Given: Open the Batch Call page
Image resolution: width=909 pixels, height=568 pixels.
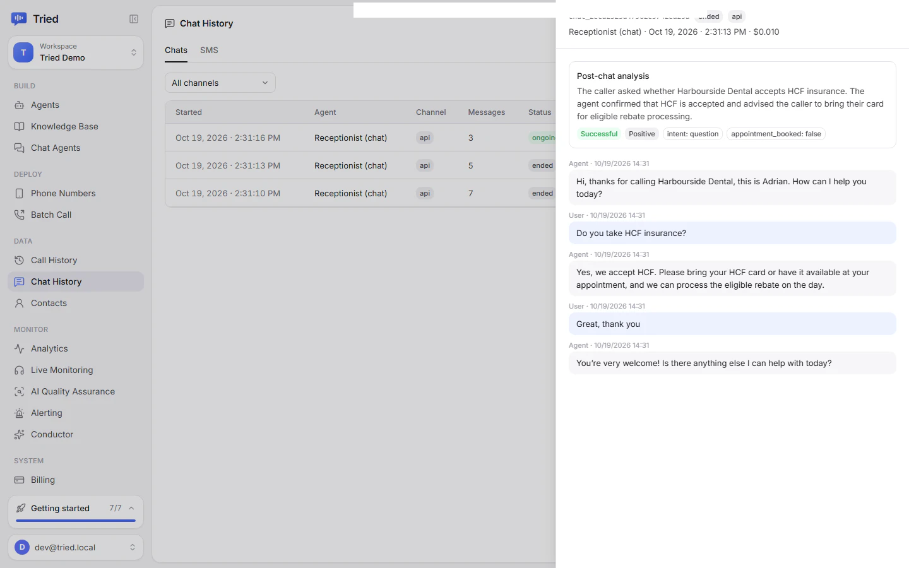Looking at the screenshot, I should (76, 215).
